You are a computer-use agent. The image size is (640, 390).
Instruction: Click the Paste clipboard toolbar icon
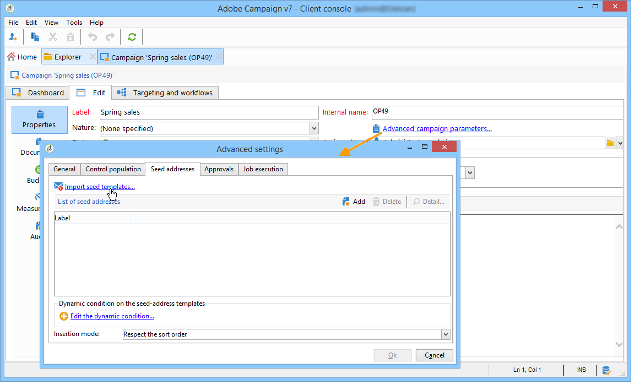[x=70, y=37]
